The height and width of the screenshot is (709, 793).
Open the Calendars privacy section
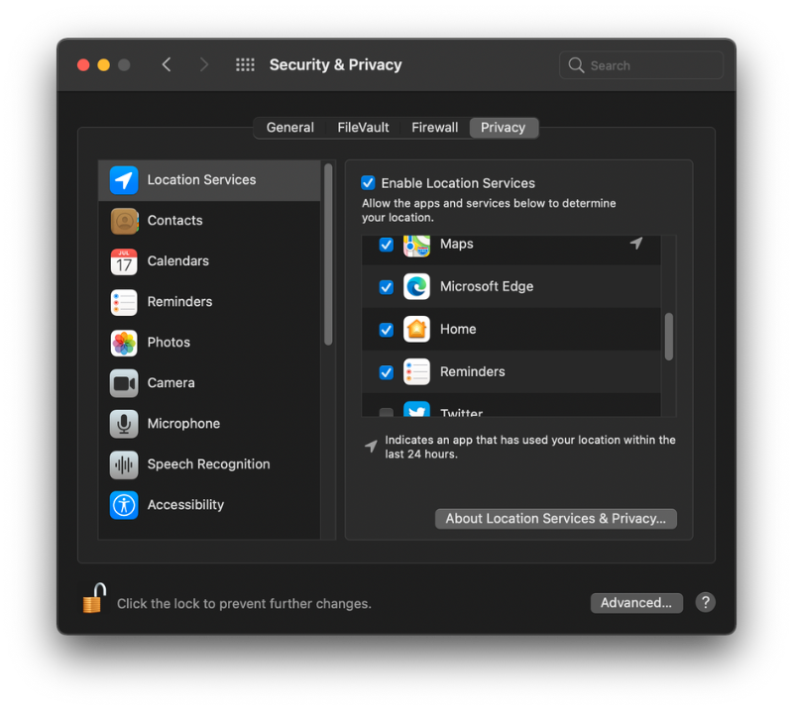pyautogui.click(x=123, y=260)
